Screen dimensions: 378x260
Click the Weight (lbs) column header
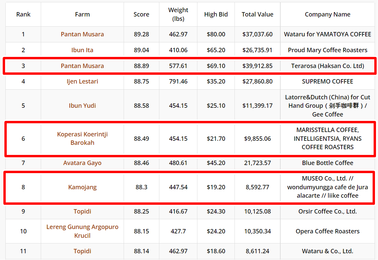(x=178, y=14)
